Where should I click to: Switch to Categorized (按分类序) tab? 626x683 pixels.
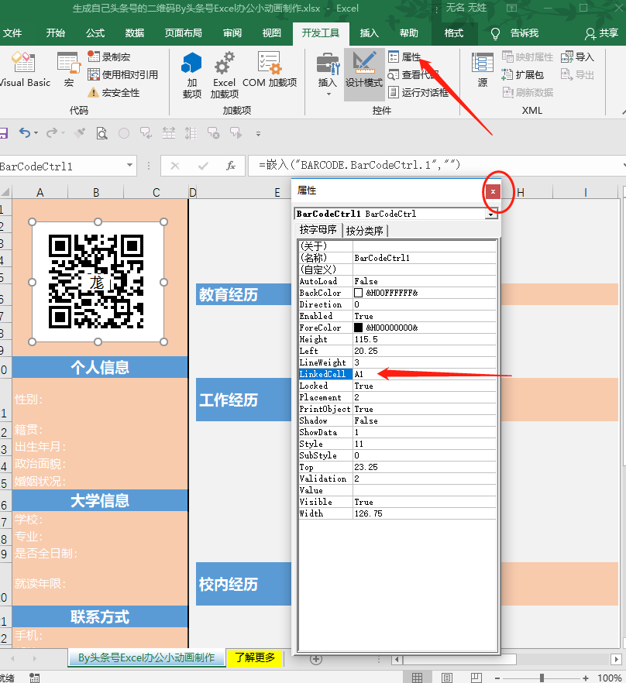click(365, 231)
